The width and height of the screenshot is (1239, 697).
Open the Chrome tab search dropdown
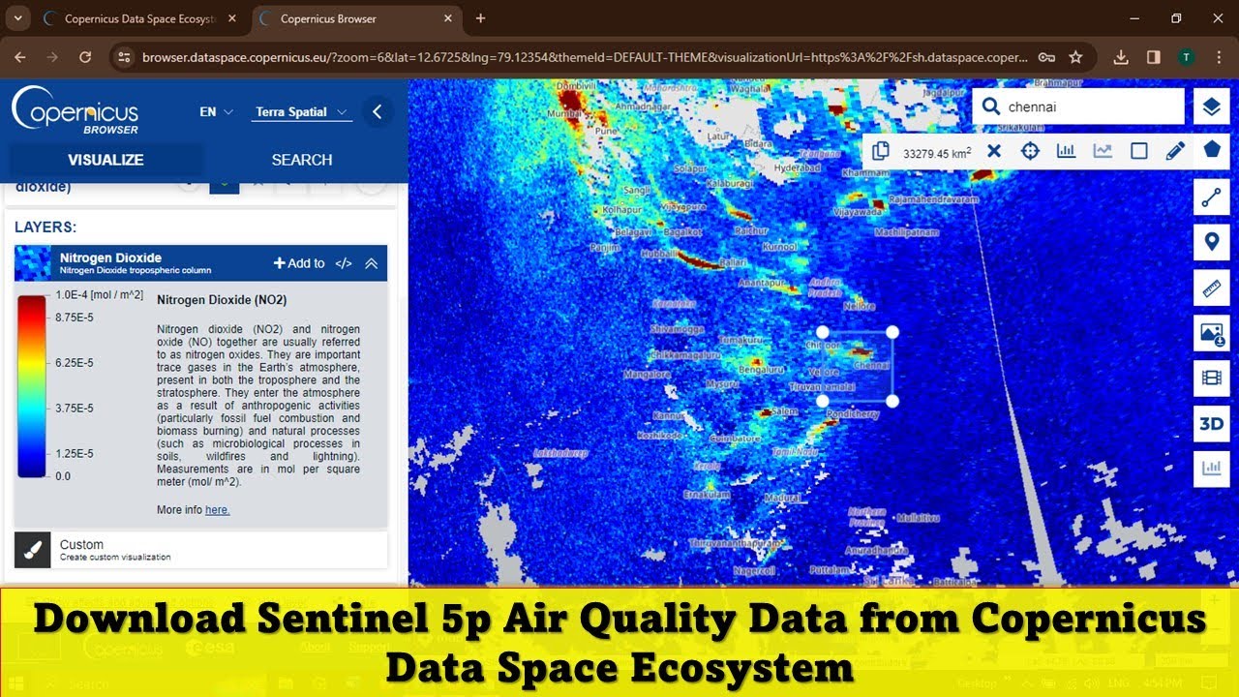18,18
